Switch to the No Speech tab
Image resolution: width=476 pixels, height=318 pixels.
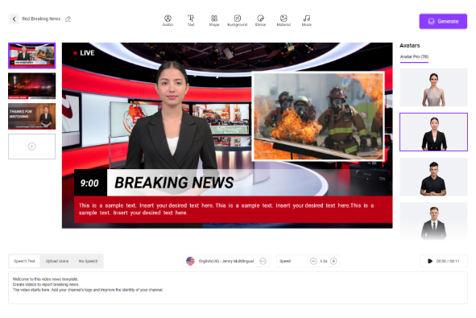coord(88,261)
